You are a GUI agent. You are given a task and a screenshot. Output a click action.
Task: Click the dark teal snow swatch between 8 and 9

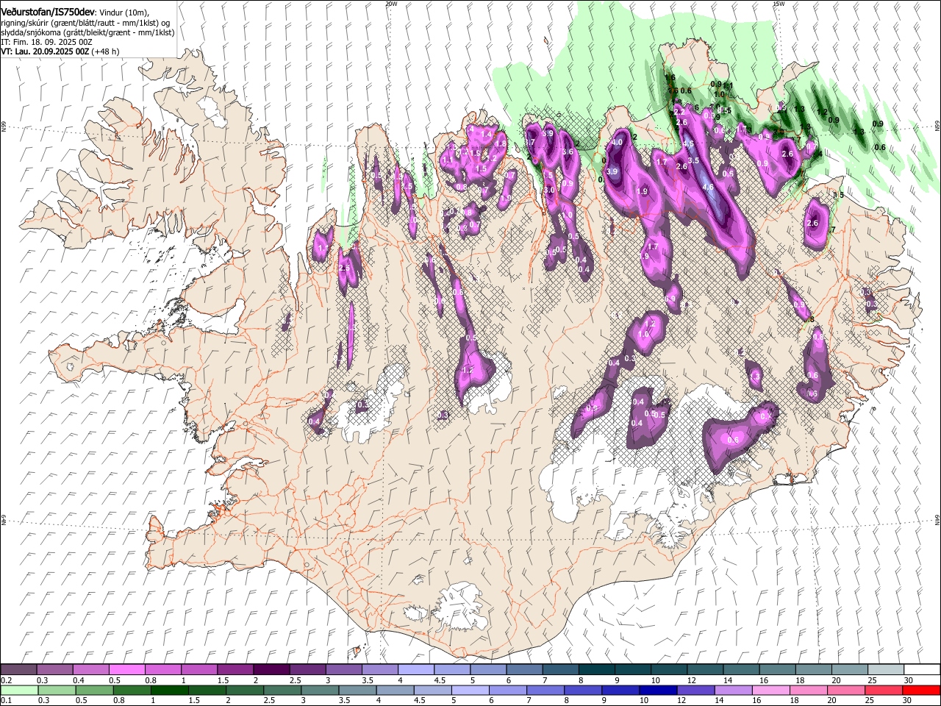[x=595, y=669]
